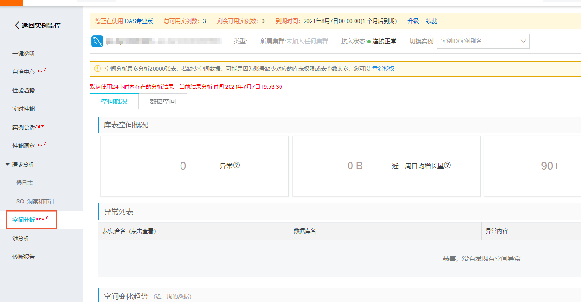Click the MySQL instance logo icon
The image size is (581, 302).
click(97, 41)
